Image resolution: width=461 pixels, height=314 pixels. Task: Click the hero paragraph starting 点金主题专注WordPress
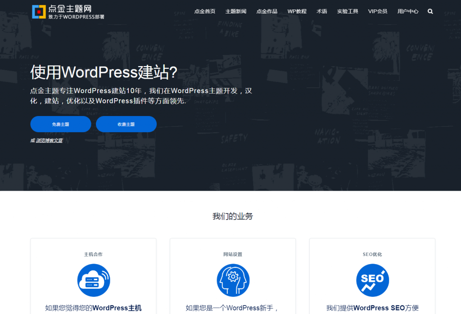pos(141,96)
